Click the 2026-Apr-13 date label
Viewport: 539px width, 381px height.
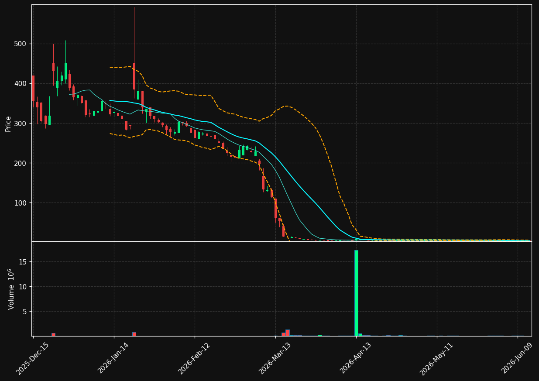point(356,358)
